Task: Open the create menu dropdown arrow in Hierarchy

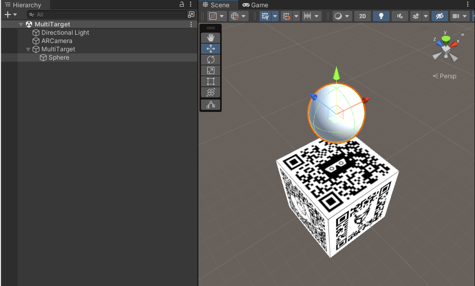Action: (x=15, y=15)
